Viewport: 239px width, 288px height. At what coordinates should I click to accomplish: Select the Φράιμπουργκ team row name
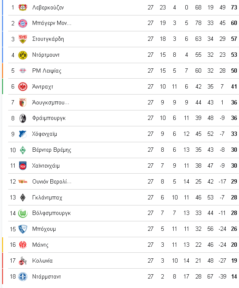coord(49,118)
